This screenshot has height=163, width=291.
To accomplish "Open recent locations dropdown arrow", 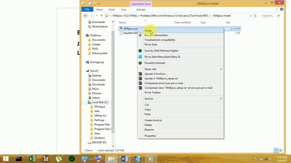I will pyautogui.click(x=97, y=16).
